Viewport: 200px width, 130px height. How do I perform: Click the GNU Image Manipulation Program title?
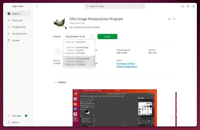click(x=96, y=19)
